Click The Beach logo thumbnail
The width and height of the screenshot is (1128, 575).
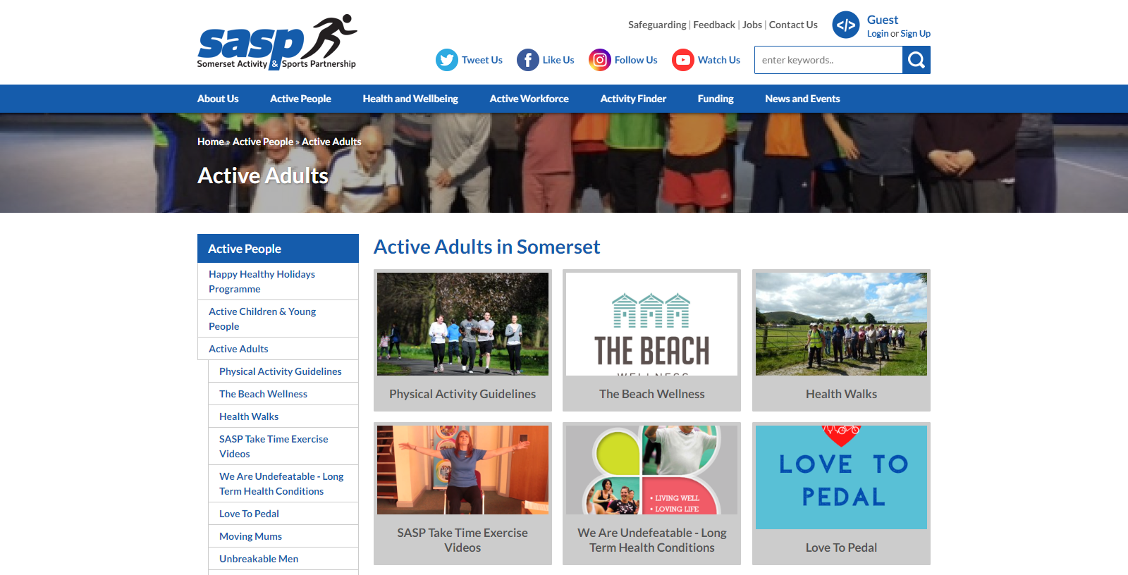pyautogui.click(x=652, y=324)
